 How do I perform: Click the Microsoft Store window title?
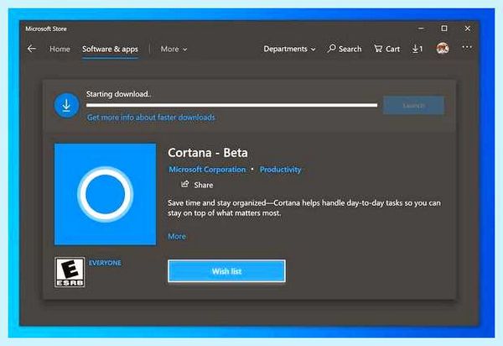point(46,29)
